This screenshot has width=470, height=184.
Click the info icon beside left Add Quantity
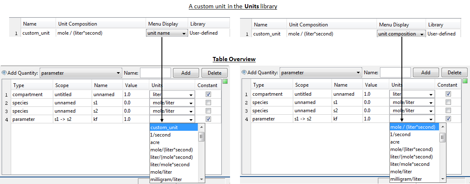4,73
